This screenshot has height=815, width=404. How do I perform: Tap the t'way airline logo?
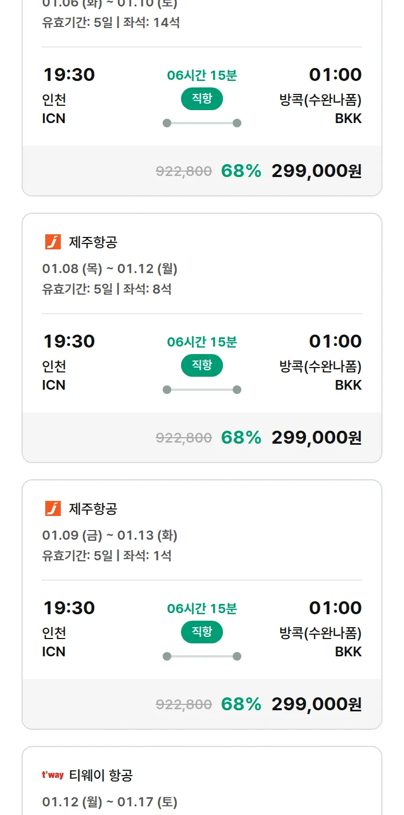tap(53, 775)
